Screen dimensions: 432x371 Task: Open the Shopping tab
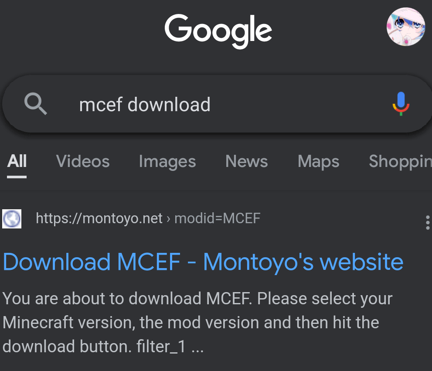(x=399, y=161)
